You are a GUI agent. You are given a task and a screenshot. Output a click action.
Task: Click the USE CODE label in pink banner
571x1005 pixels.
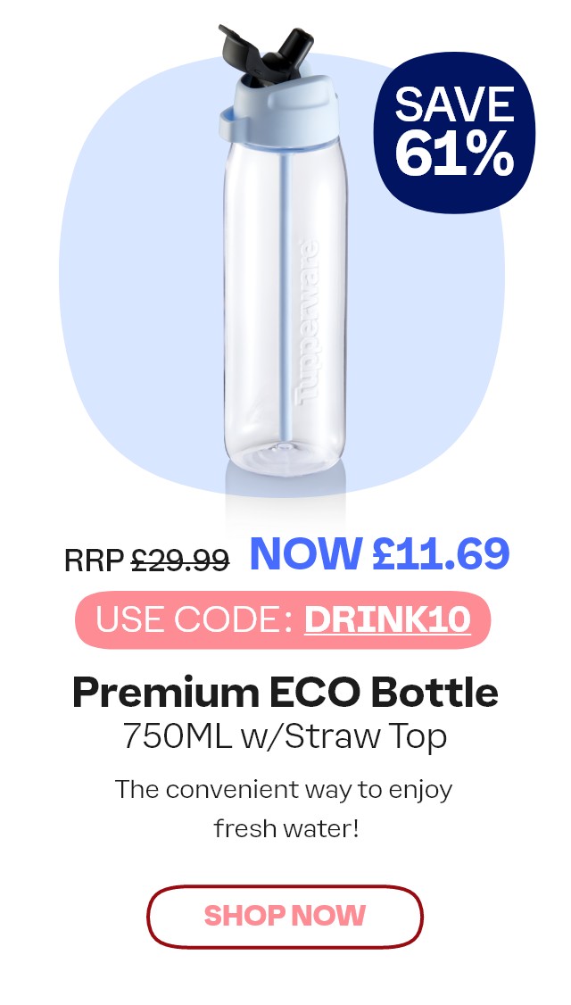pyautogui.click(x=194, y=619)
